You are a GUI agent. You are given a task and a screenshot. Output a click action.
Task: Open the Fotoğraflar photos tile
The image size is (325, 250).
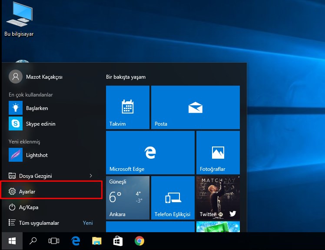(218, 152)
